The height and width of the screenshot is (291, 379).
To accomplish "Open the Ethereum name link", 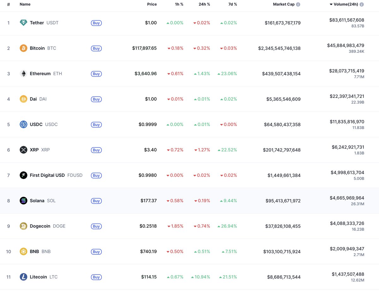I will pos(40,74).
